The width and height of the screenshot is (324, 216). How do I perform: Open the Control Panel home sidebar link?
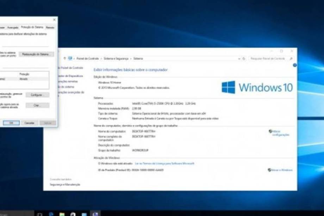(70, 68)
